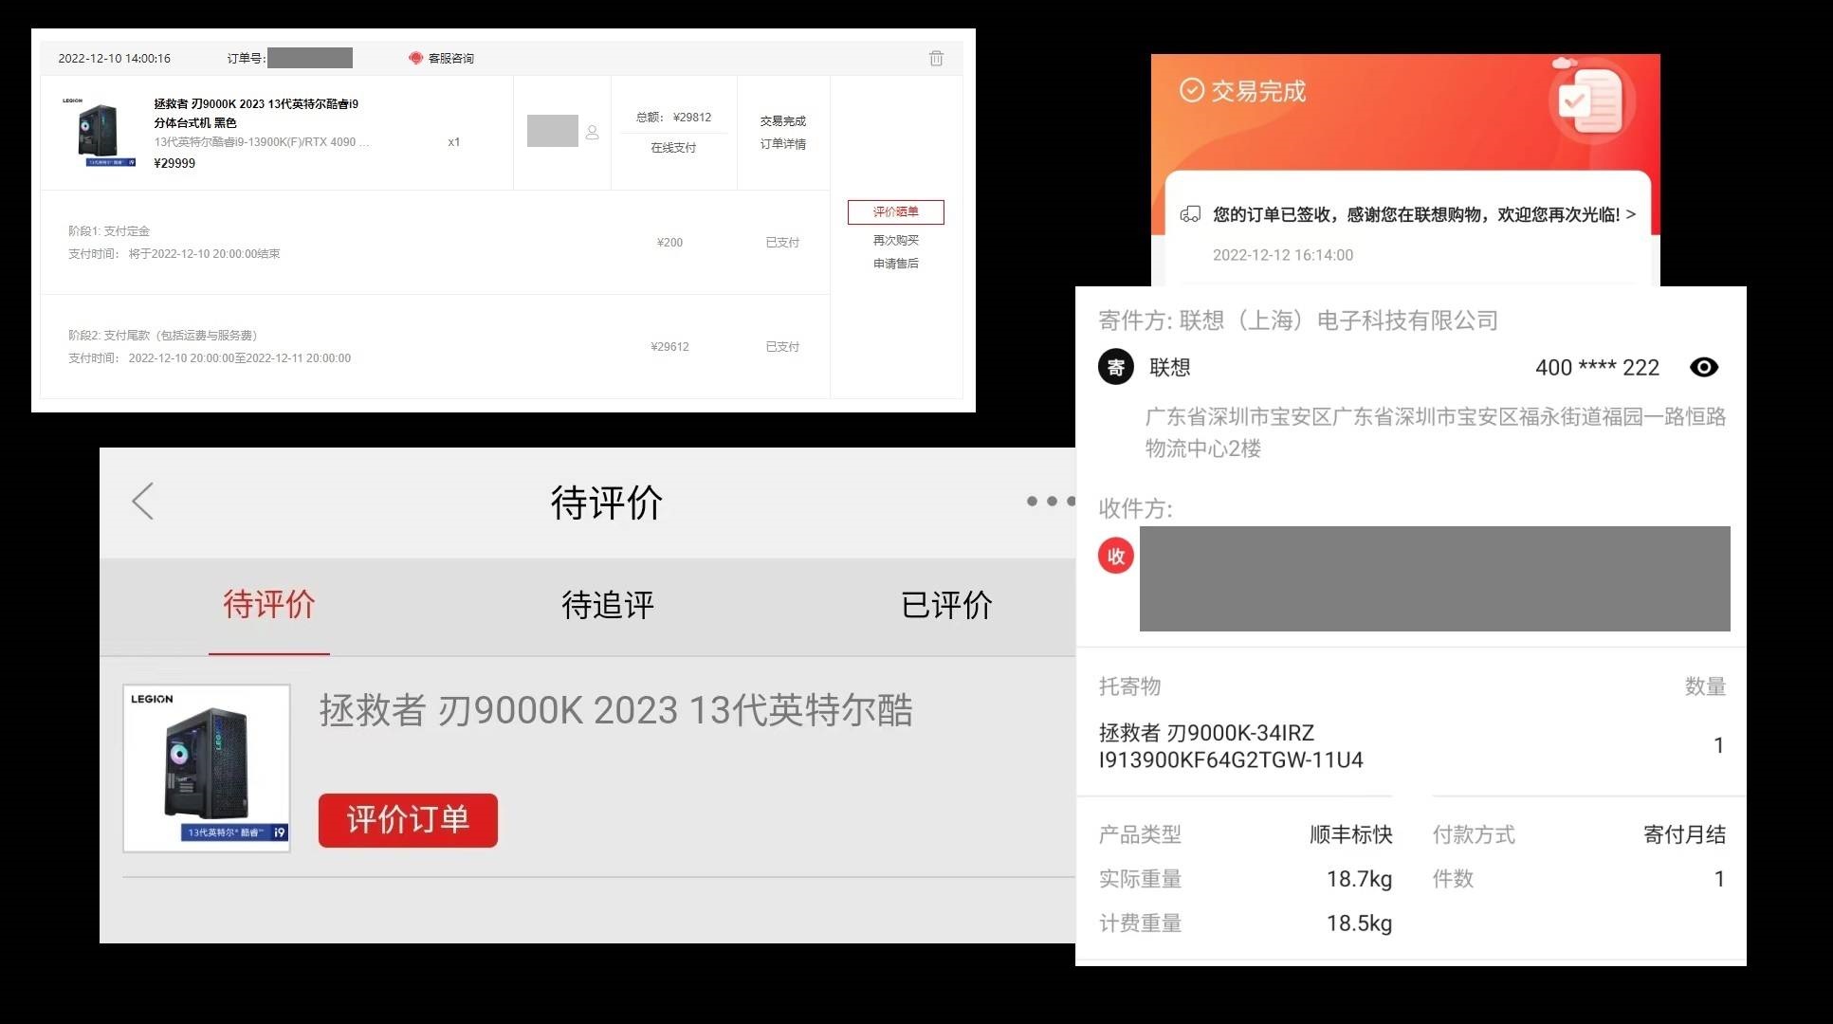
Task: Click the 评价订单 review button
Action: pyautogui.click(x=407, y=819)
